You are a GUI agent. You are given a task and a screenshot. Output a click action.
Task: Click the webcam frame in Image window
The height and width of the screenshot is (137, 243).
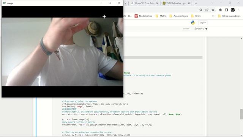point(62,52)
